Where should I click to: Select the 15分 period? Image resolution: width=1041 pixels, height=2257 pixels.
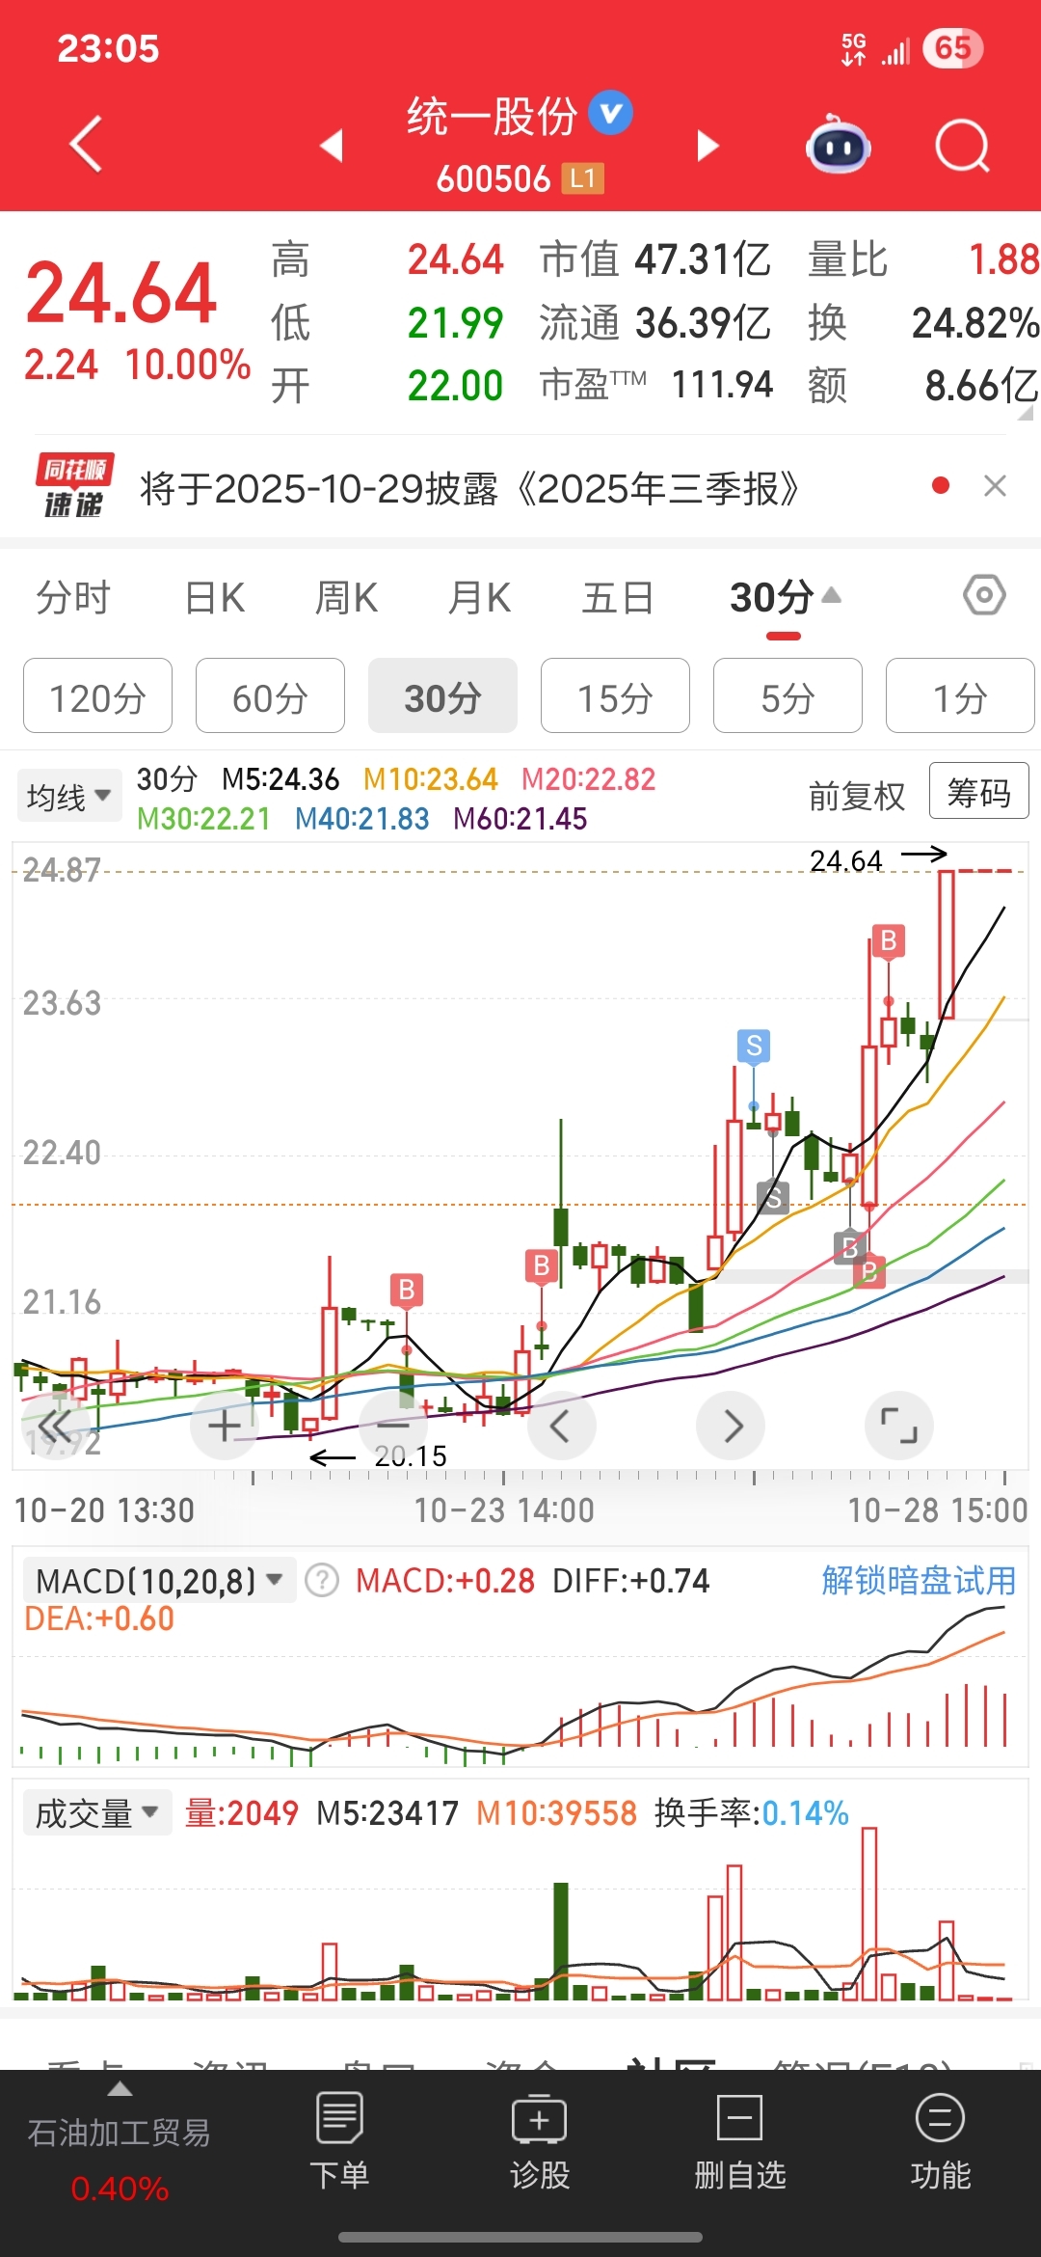[615, 696]
